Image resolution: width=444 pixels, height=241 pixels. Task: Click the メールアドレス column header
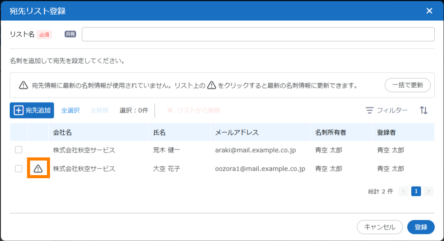236,132
